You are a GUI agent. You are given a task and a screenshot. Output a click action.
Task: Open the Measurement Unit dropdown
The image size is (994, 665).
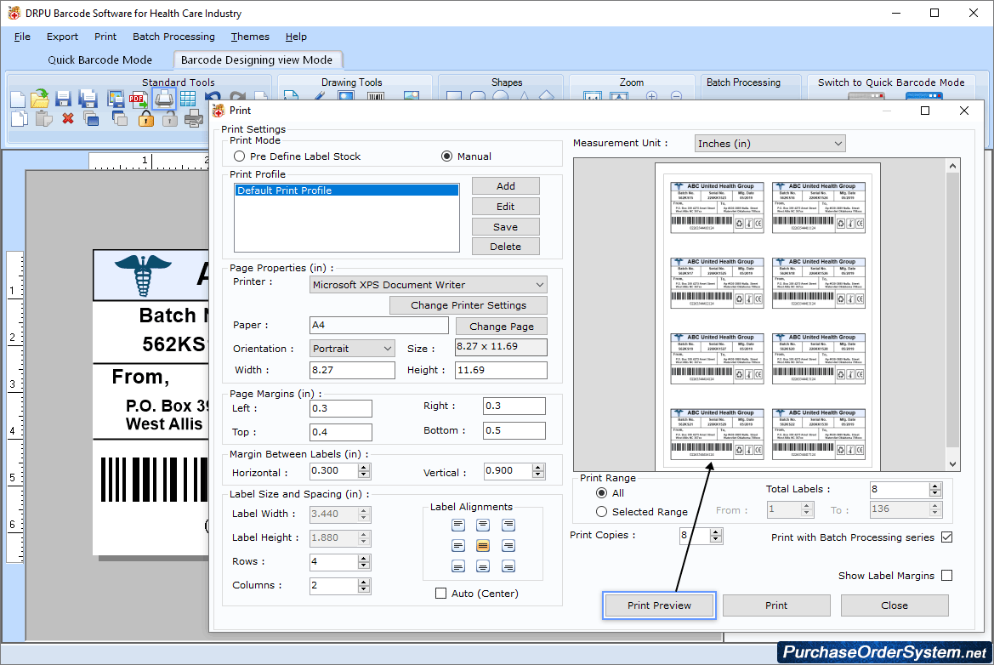(x=838, y=143)
